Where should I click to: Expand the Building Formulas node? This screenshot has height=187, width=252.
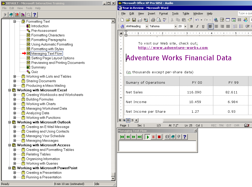coord(15,99)
